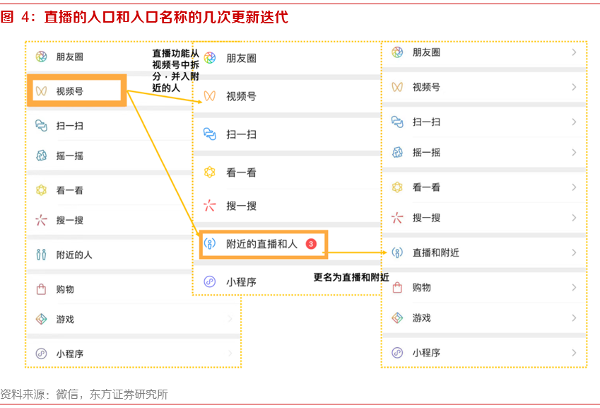Select 朋友圈 label in first panel
This screenshot has width=600, height=408.
[x=70, y=57]
